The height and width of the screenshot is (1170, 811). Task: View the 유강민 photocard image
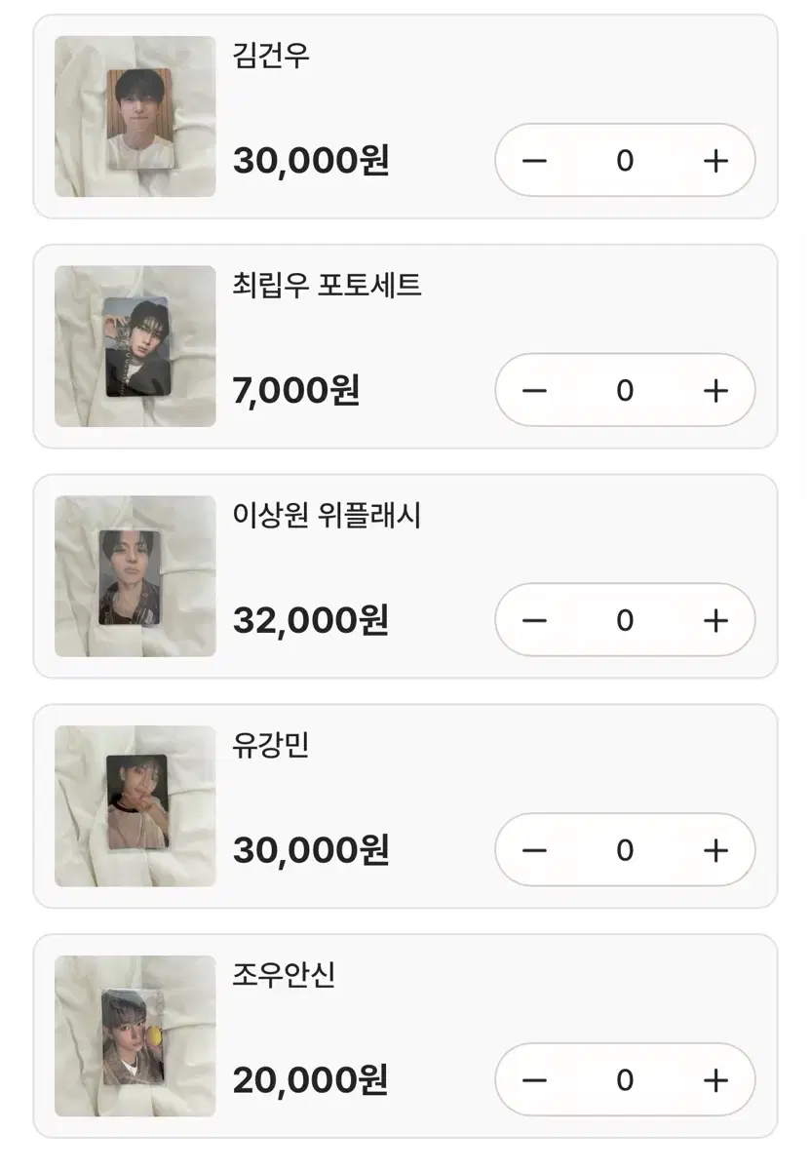(135, 806)
